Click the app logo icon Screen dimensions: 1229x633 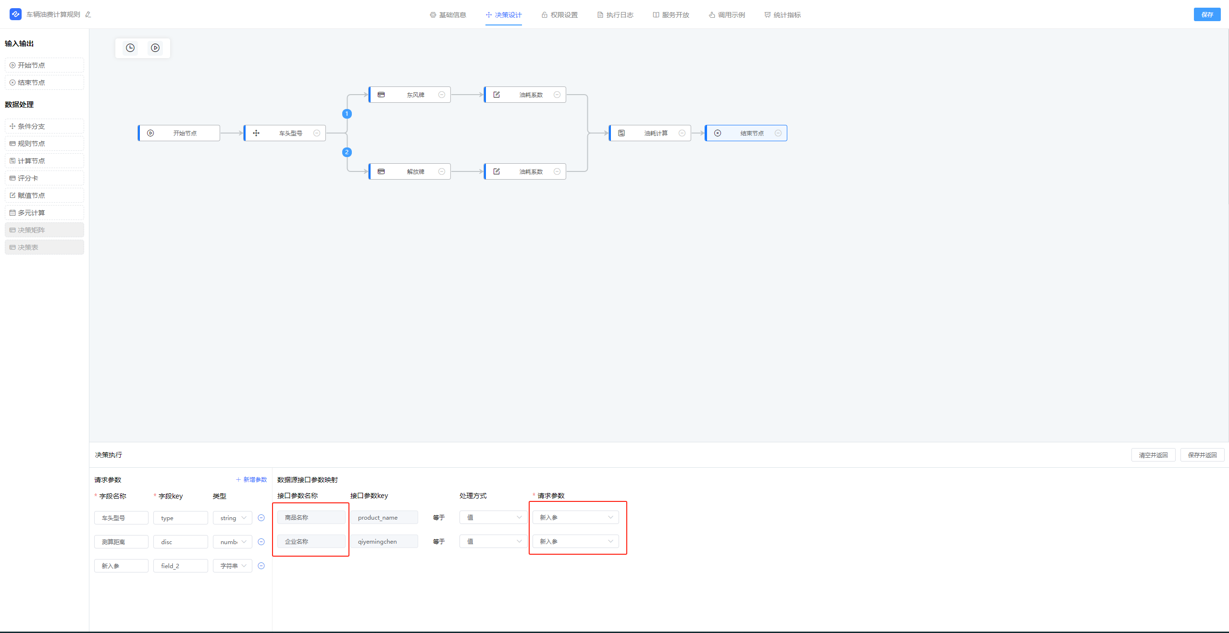15,14
